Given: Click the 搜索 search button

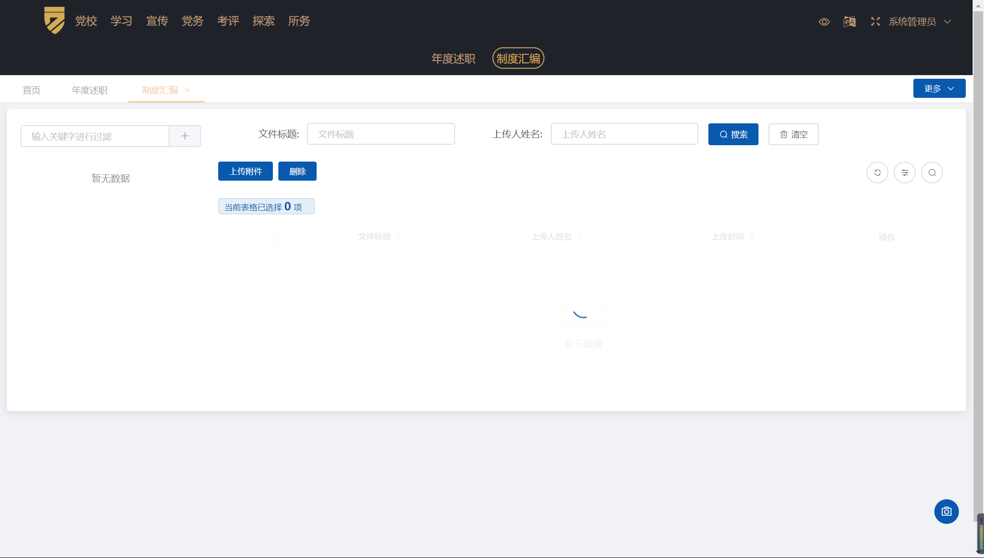Looking at the screenshot, I should pyautogui.click(x=733, y=134).
